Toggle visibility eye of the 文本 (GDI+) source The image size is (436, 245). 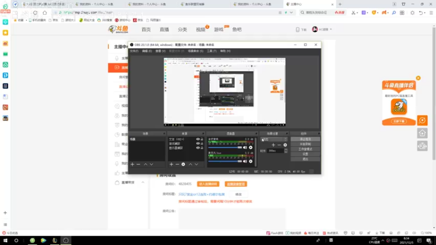coord(198,139)
